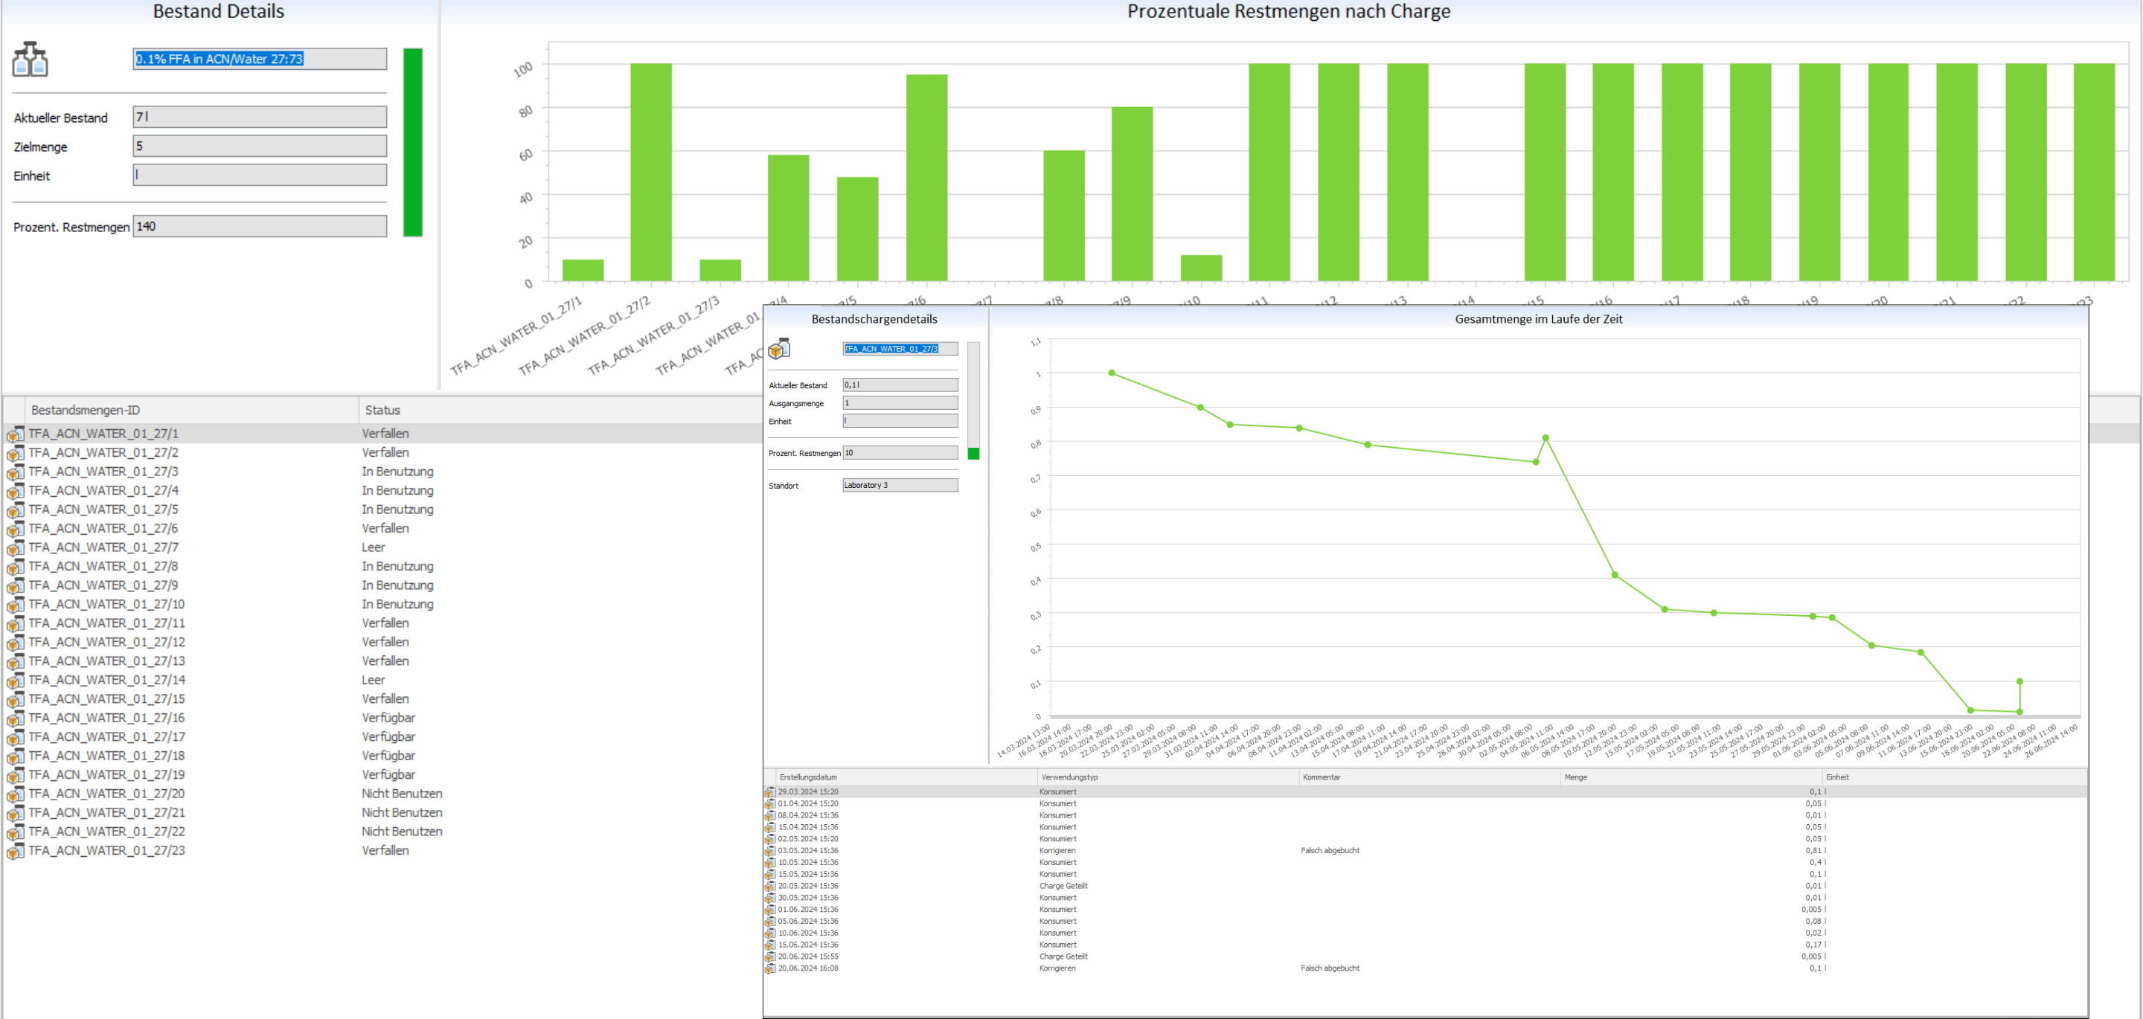This screenshot has width=2143, height=1019.
Task: Click the Zielmenge field showing 5
Action: tap(260, 147)
